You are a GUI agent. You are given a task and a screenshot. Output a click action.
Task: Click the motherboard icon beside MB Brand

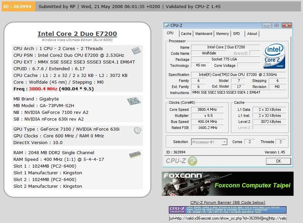coord(134,101)
